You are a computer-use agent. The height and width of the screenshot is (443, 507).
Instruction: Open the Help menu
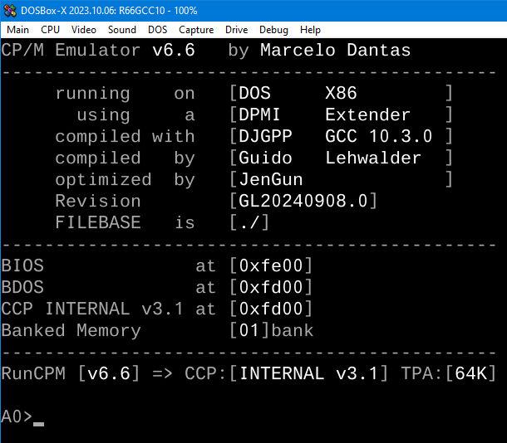tap(310, 30)
